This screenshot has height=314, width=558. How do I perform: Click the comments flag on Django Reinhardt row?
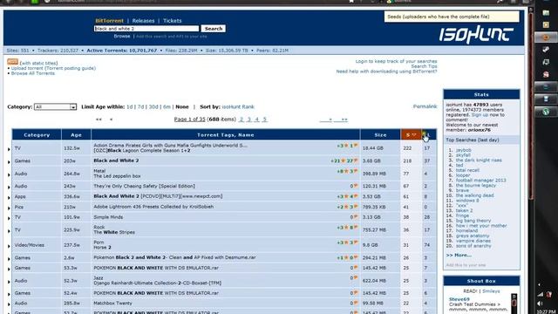[356, 277]
